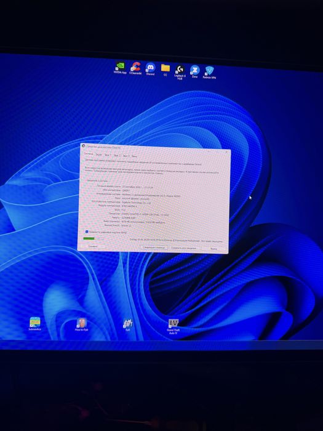Click the Выход button

(x=213, y=249)
